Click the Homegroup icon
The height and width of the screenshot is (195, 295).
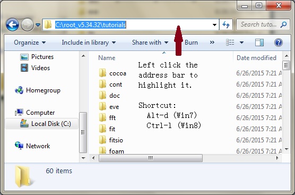[19, 90]
